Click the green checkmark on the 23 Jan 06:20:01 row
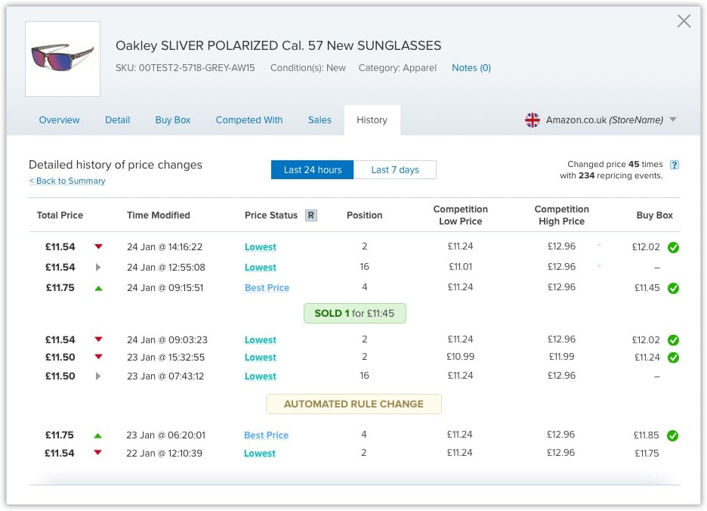 pyautogui.click(x=674, y=435)
